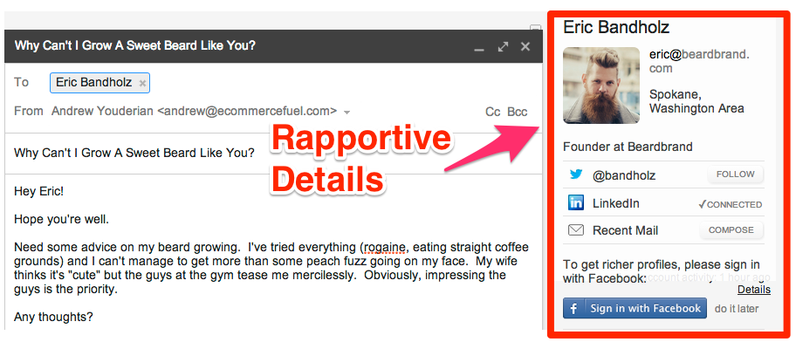796x349 pixels.
Task: Remove Eric Bandholz recipient chip
Action: point(143,83)
